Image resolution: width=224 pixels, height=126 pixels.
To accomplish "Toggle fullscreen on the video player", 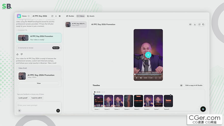I will (160, 78).
